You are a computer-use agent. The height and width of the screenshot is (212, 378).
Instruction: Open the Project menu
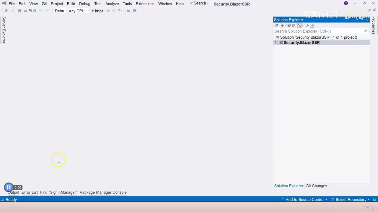[57, 4]
